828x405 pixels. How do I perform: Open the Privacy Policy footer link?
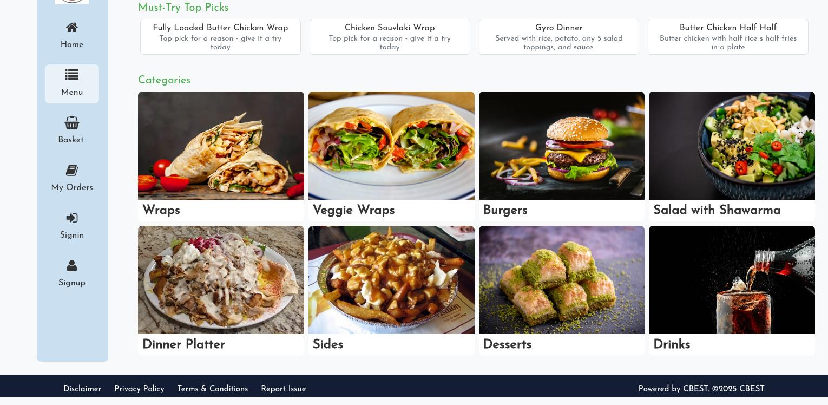point(139,389)
